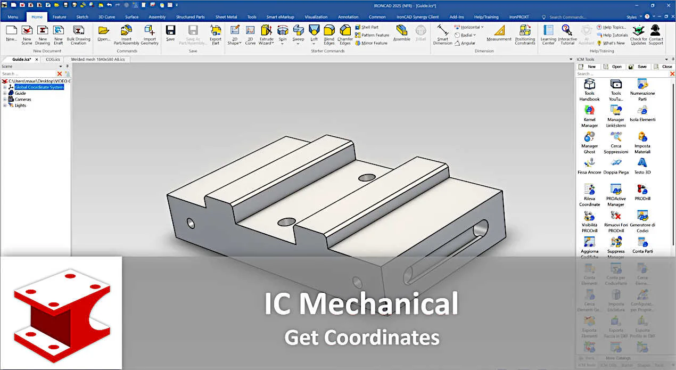
Task: Switch to the Feature ribbon tab
Action: point(60,17)
